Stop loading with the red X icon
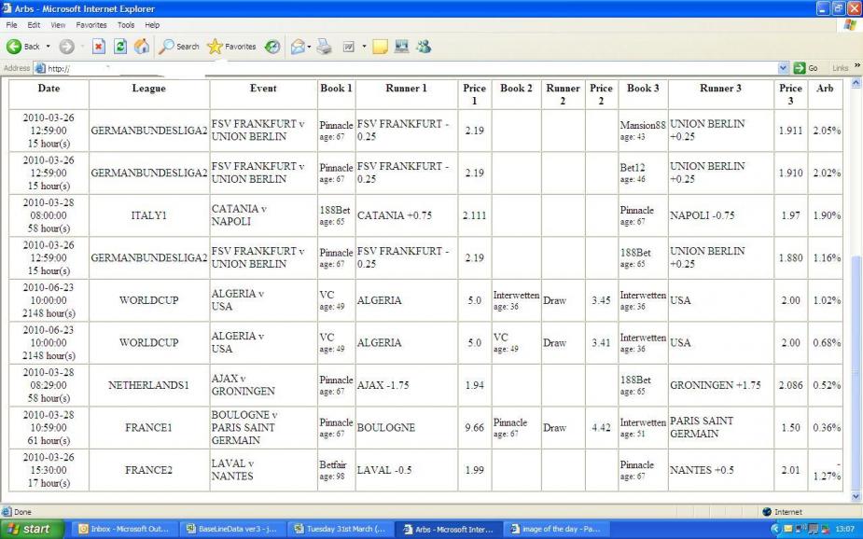The image size is (863, 539). (x=99, y=47)
